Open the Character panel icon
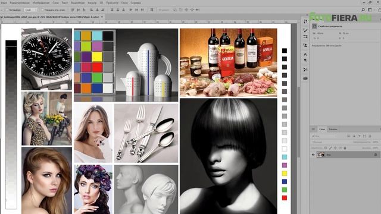This screenshot has height=214, width=381. 305,54
